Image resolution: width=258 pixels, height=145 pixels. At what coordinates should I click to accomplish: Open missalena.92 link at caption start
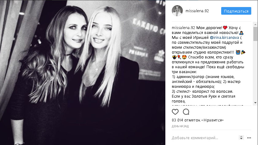coord(183,28)
